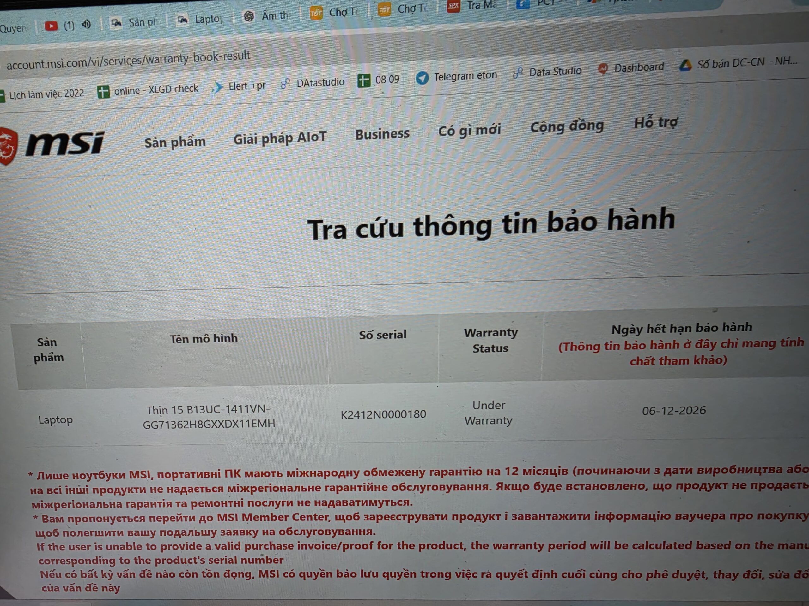Click the Vietnamese note "Nếu có bất kỳ vấn đề"

point(424,581)
